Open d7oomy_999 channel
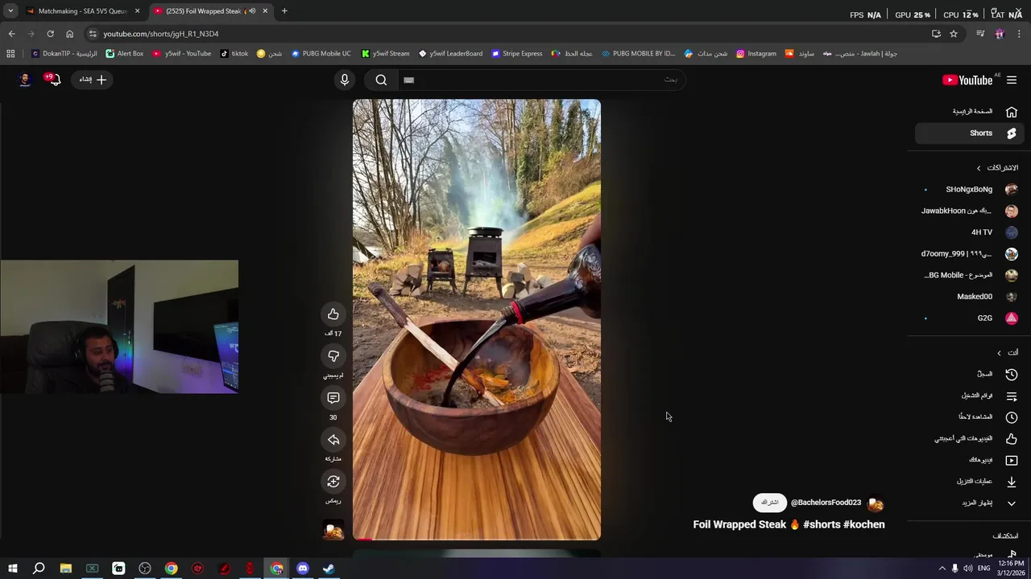This screenshot has height=579, width=1031. 970,253
